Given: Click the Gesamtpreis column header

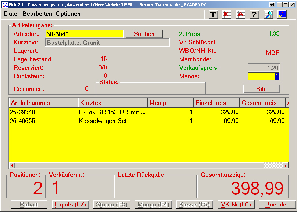Looking at the screenshot, I should [x=262, y=103].
